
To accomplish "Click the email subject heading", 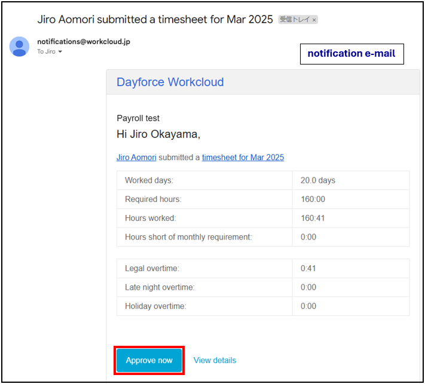I will [x=155, y=19].
